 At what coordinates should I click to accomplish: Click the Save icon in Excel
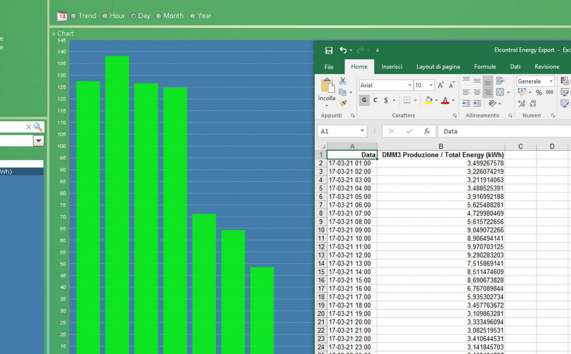pyautogui.click(x=329, y=50)
